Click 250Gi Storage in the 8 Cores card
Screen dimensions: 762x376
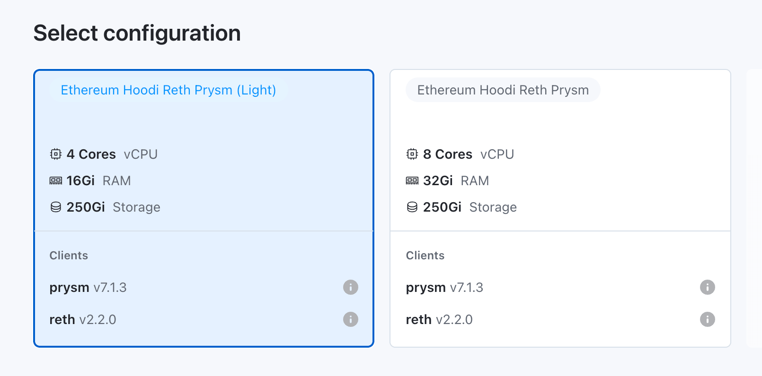click(470, 207)
